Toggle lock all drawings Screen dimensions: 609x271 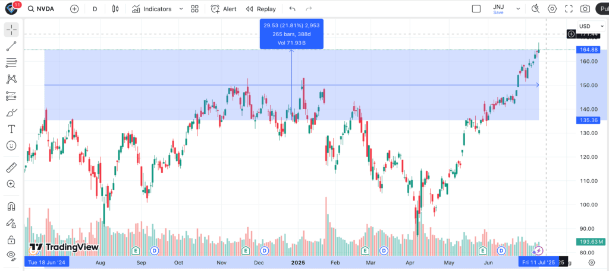point(11,240)
